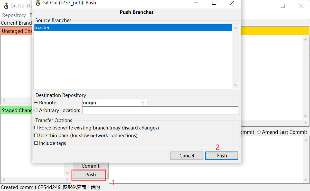Check Use thin pack for slow connections
Screen dimensions: 310x191
click(x=36, y=135)
